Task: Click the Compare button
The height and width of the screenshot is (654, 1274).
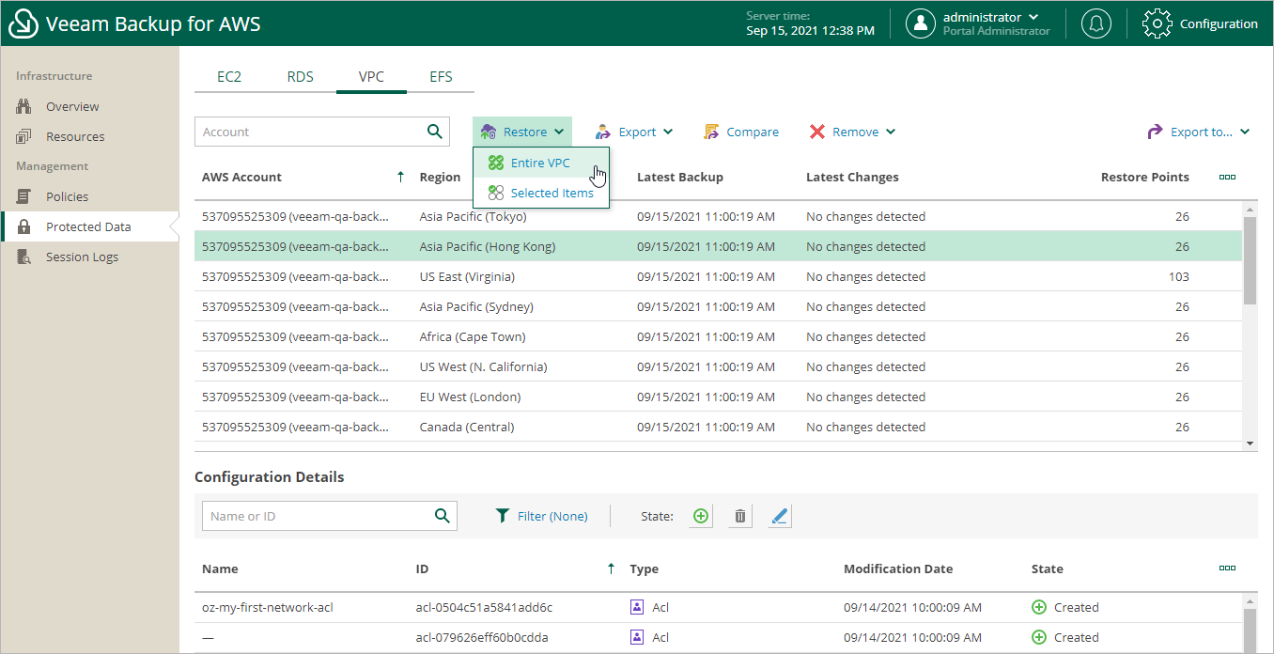Action: [741, 132]
